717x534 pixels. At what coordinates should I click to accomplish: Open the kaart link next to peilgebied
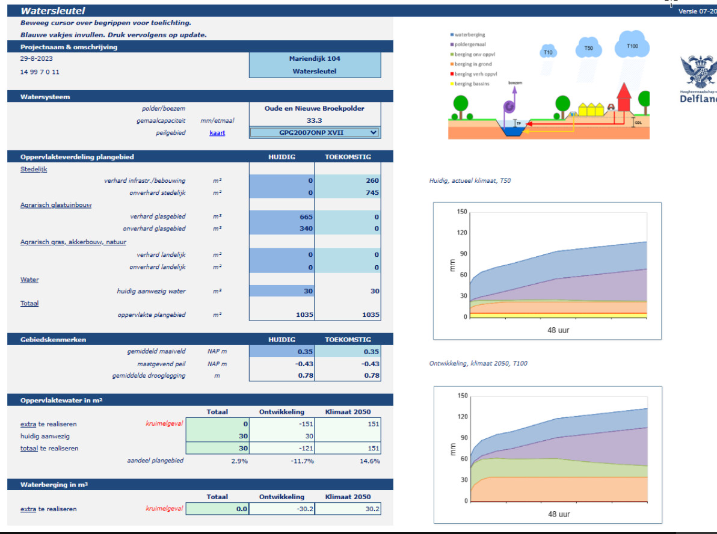[x=217, y=133]
